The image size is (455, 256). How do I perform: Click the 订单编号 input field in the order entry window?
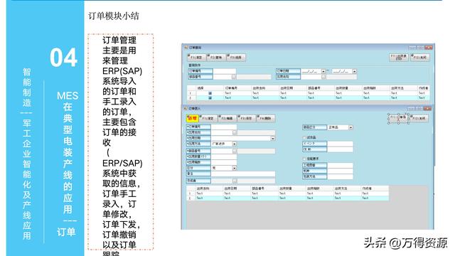(x=224, y=127)
